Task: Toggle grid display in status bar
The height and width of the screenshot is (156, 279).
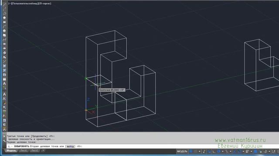Action: (191, 151)
